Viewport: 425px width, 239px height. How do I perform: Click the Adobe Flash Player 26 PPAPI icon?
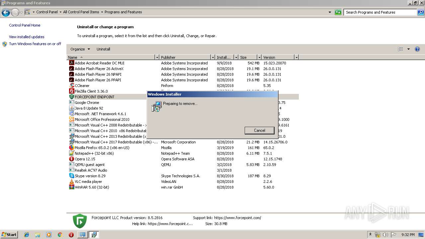click(x=71, y=80)
